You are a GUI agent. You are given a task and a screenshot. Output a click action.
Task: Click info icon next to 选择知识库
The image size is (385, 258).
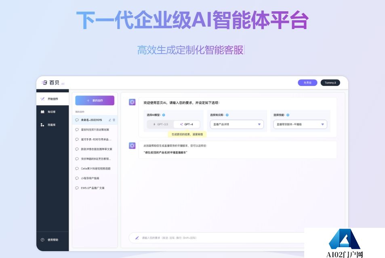point(227,115)
